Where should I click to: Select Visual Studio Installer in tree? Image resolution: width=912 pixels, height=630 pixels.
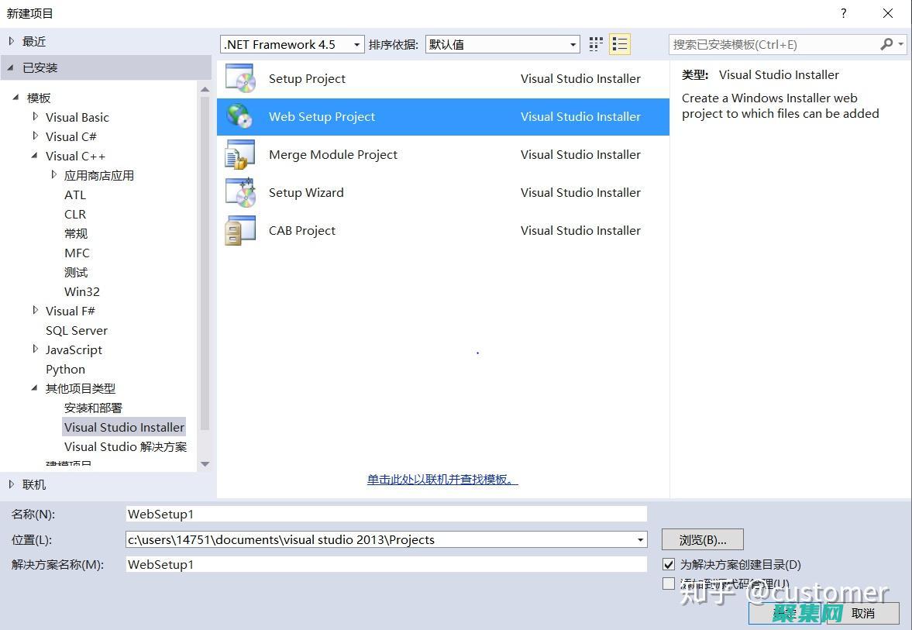pos(124,427)
